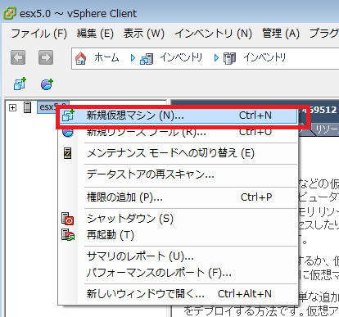
Task: Click the reboot host menu icon
Action: pyautogui.click(x=68, y=235)
